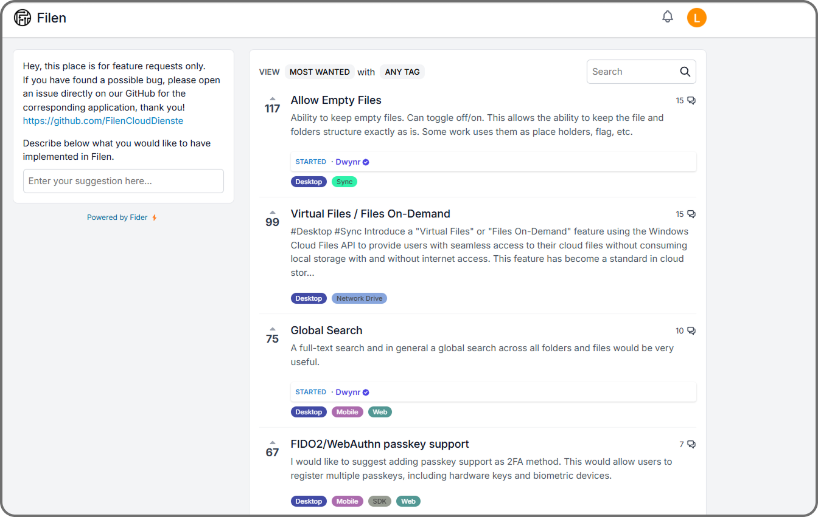Viewport: 818px width, 517px height.
Task: Open comments icon on Allow Empty Files
Action: click(691, 101)
